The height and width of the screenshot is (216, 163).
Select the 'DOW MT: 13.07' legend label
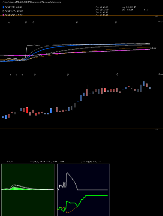coord(14,11)
